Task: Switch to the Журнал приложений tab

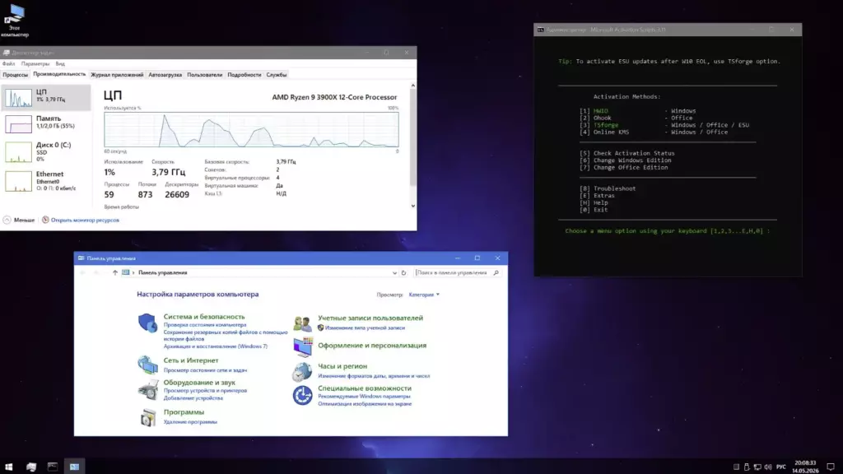Action: coord(117,75)
